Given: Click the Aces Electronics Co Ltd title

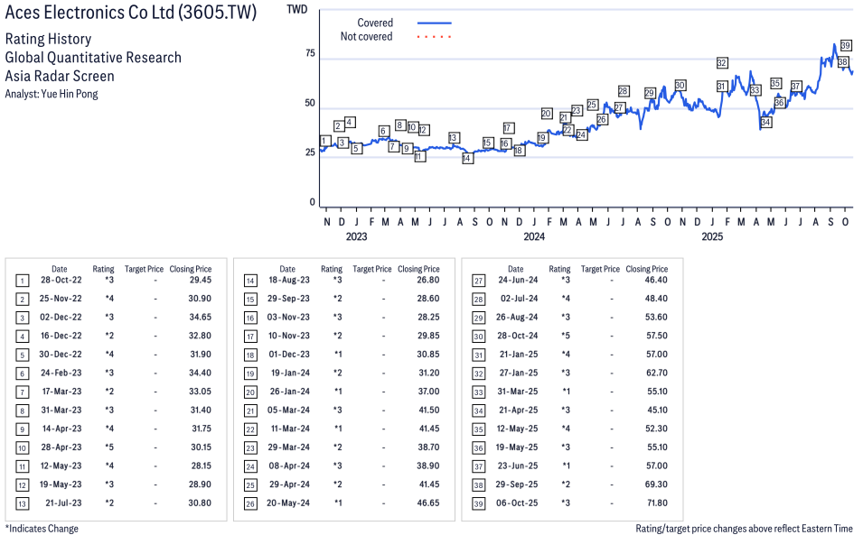Looking at the screenshot, I should coord(131,13).
